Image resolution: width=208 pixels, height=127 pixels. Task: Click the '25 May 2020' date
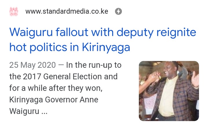[x=32, y=65]
